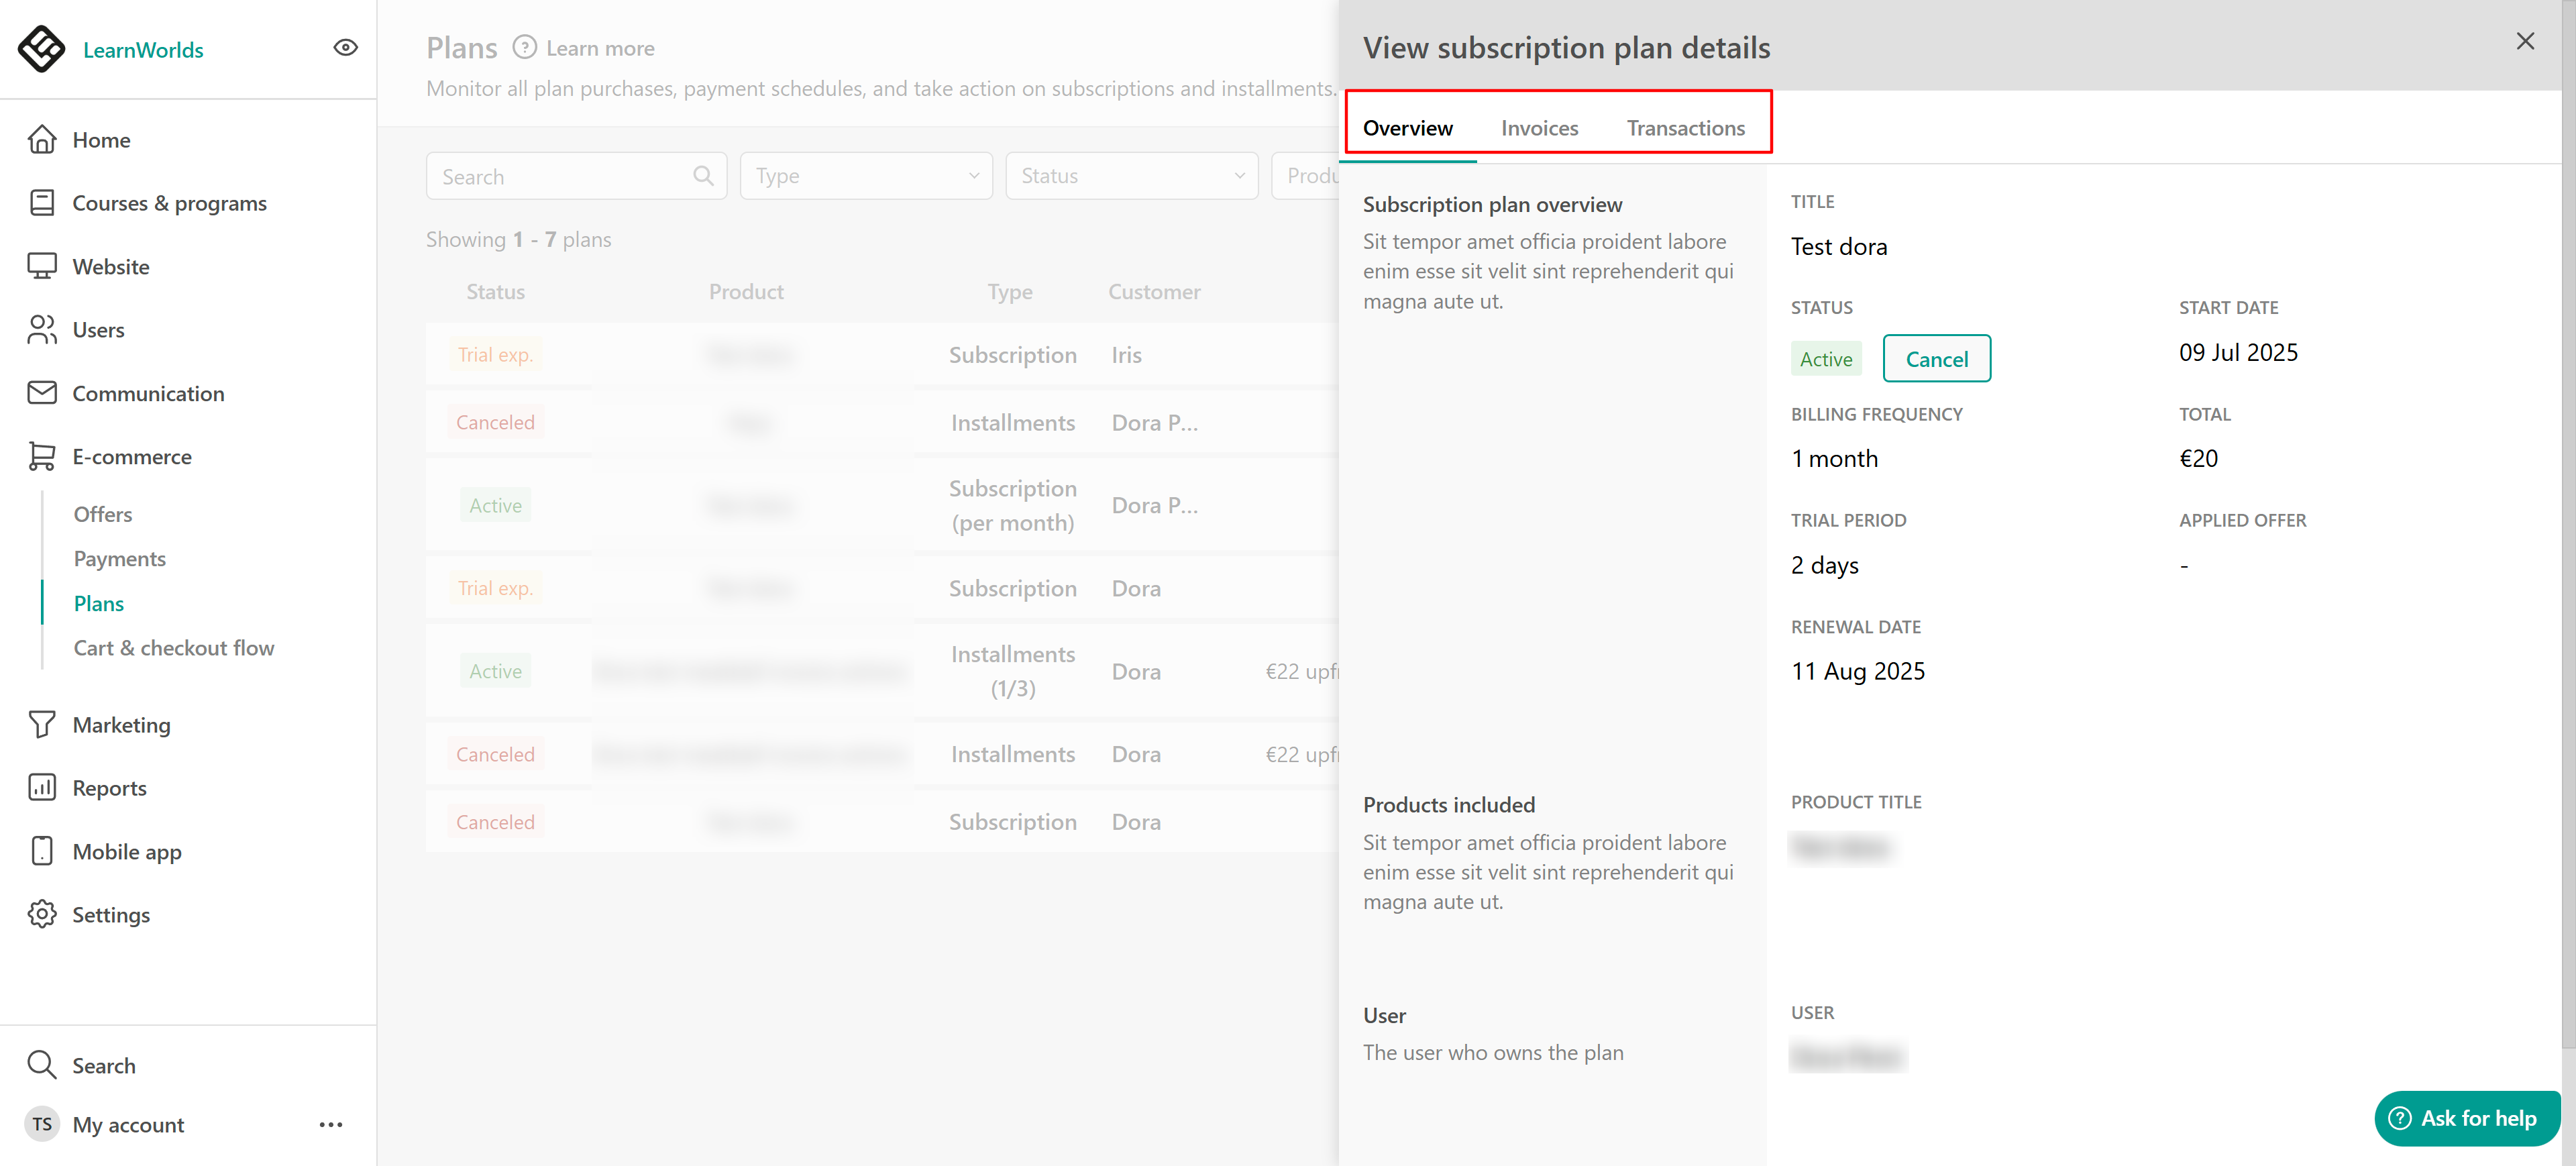
Task: Open the Users icon
Action: point(41,330)
